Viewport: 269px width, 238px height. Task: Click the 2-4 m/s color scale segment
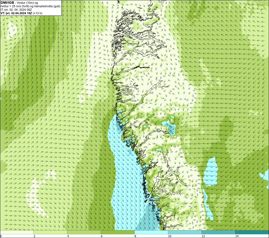click(x=51, y=232)
